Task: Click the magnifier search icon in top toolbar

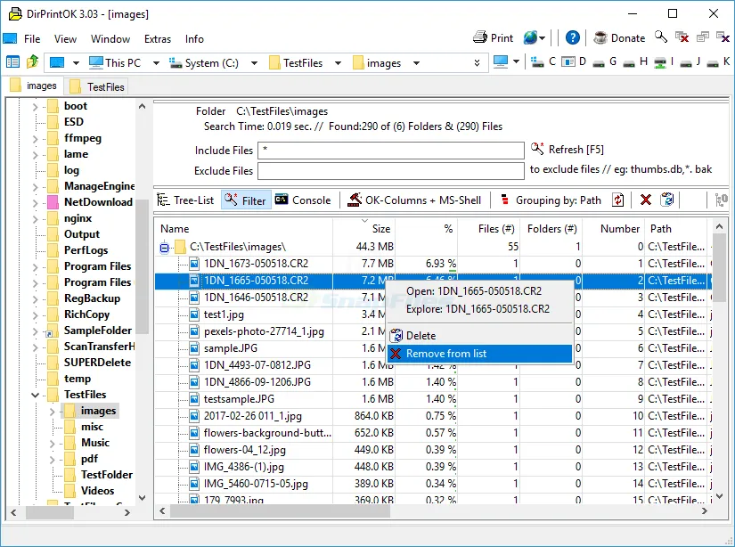Action: tap(661, 37)
